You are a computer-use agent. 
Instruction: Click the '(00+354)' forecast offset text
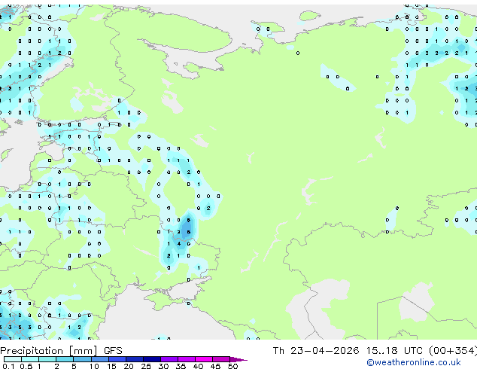pyautogui.click(x=453, y=351)
